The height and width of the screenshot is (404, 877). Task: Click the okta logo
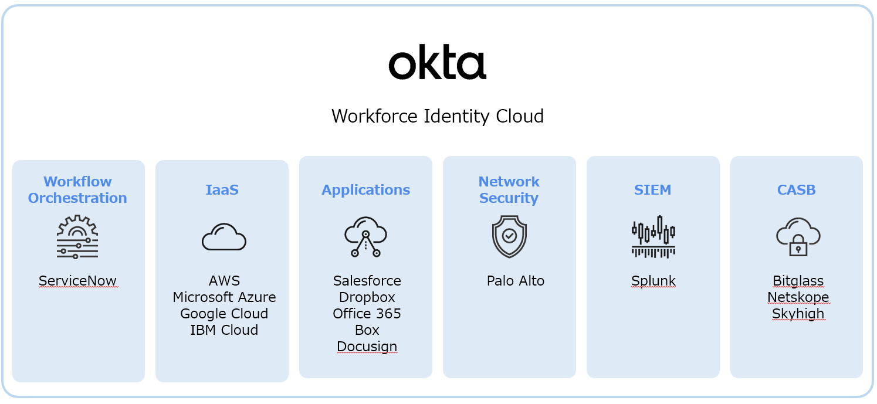(x=438, y=62)
